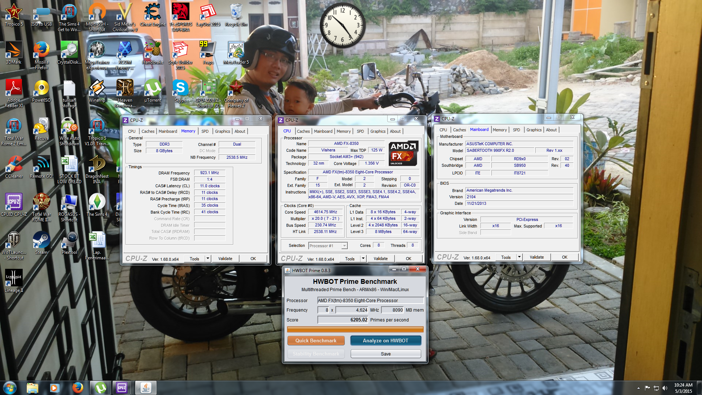Open the GPU-Z 0.8.2 shortcut
This screenshot has width=702, height=395.
pos(208,94)
